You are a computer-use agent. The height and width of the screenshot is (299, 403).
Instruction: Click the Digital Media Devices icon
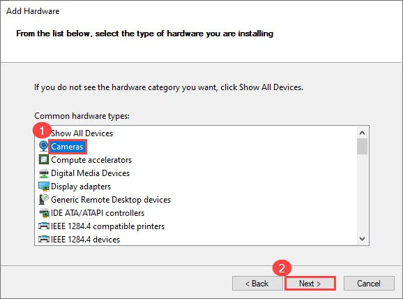click(x=44, y=173)
